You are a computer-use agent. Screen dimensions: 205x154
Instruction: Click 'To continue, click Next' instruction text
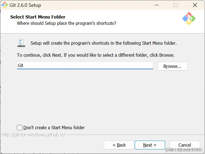click(96, 55)
